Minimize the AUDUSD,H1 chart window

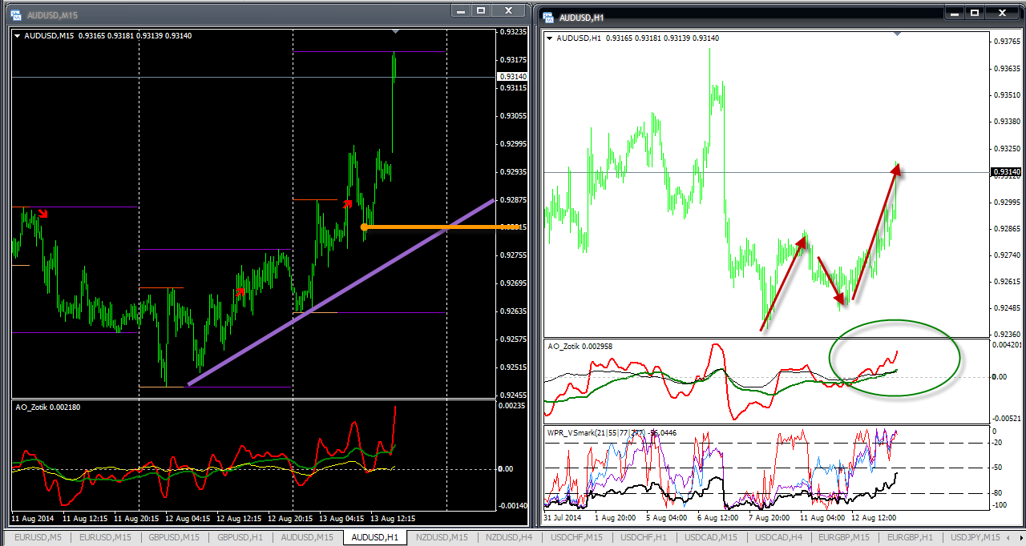pos(955,13)
